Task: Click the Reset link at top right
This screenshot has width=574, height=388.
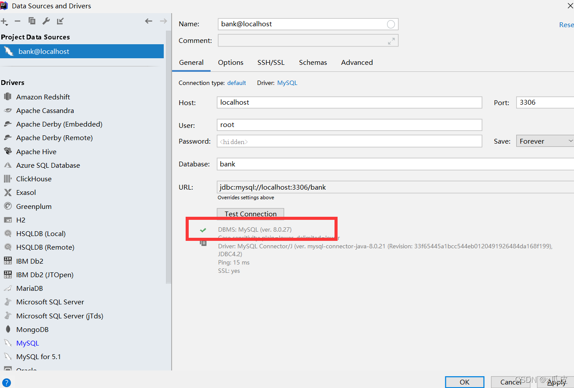Action: [x=567, y=25]
